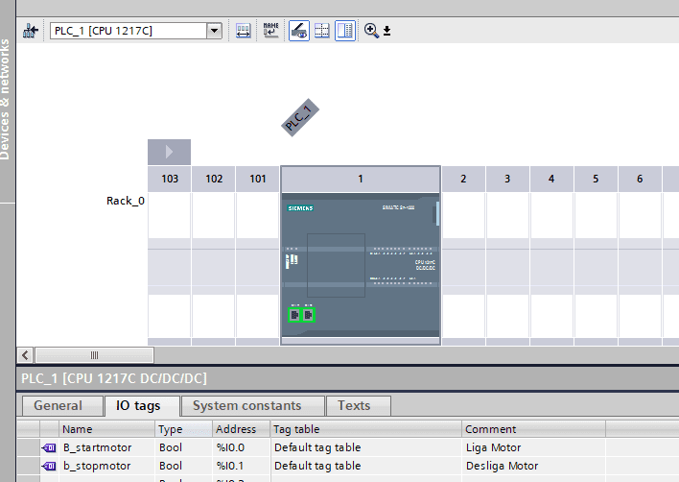
Task: Click the split editor horizontally icon
Action: pyautogui.click(x=321, y=31)
